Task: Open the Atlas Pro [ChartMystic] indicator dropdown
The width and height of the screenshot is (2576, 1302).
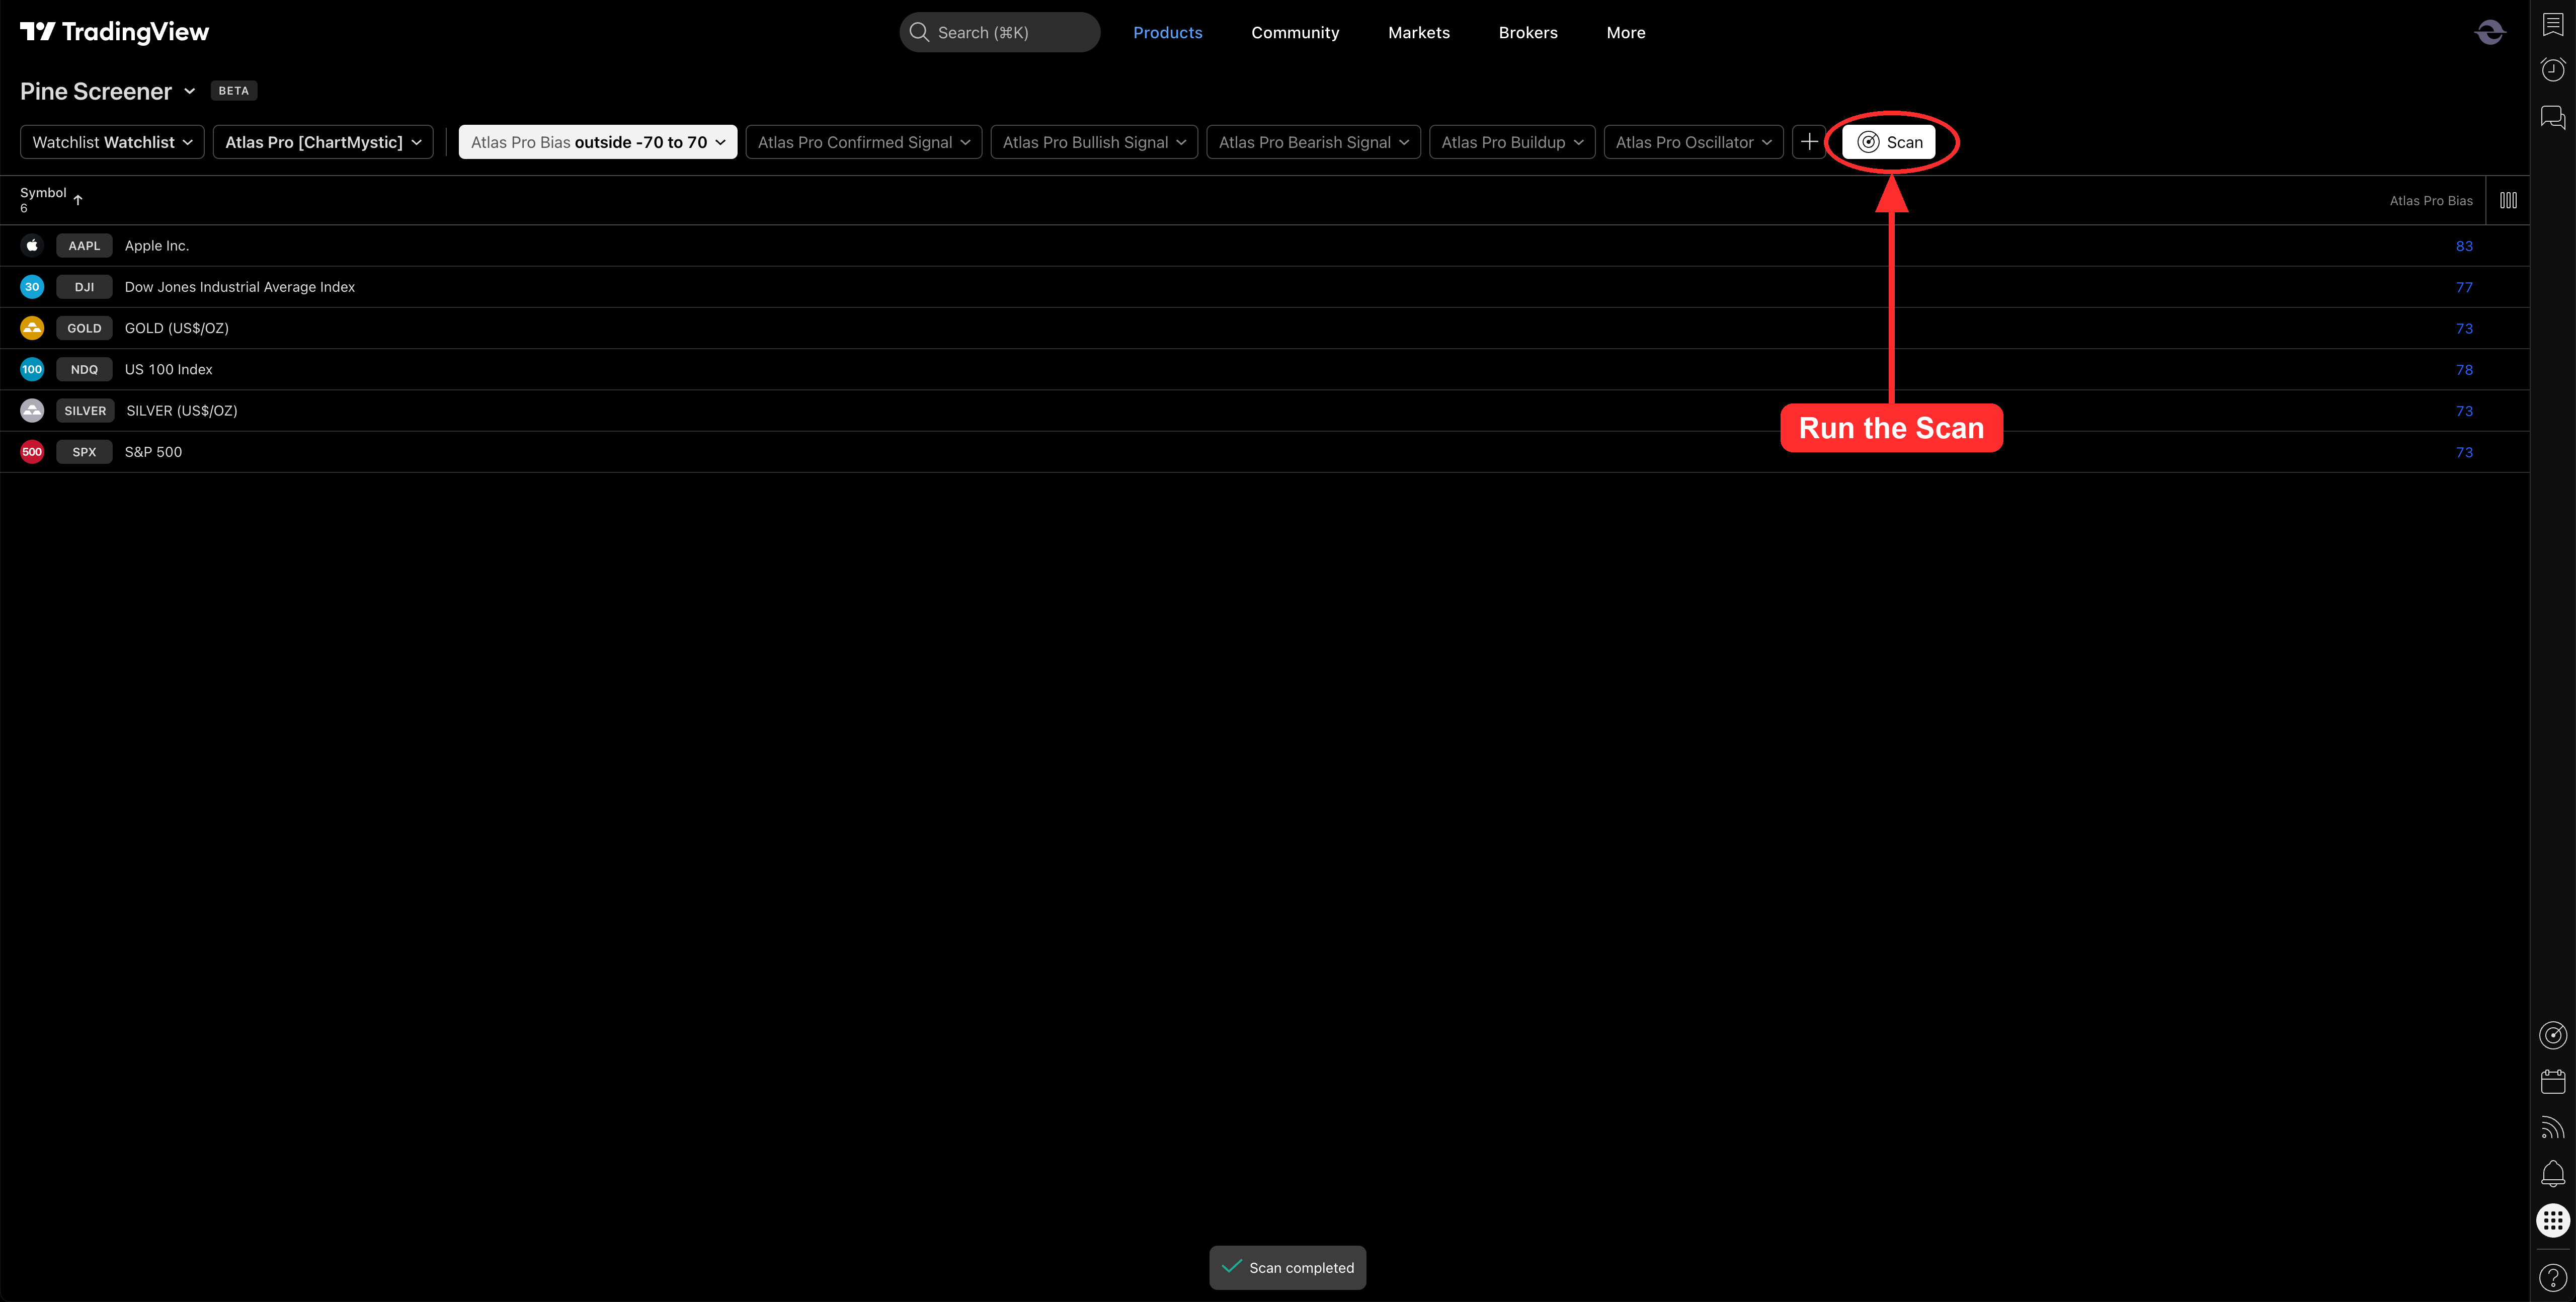Action: click(323, 142)
